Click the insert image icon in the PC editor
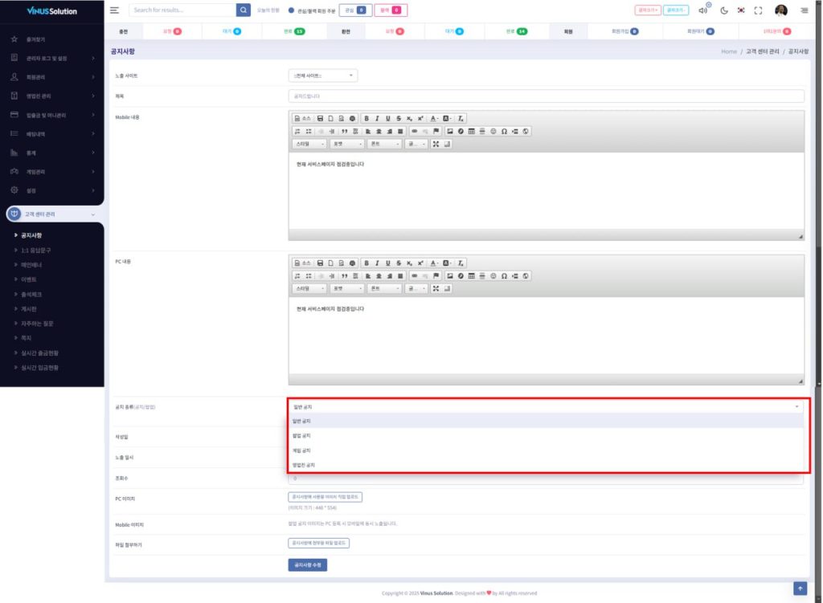The width and height of the screenshot is (823, 603). (x=450, y=275)
